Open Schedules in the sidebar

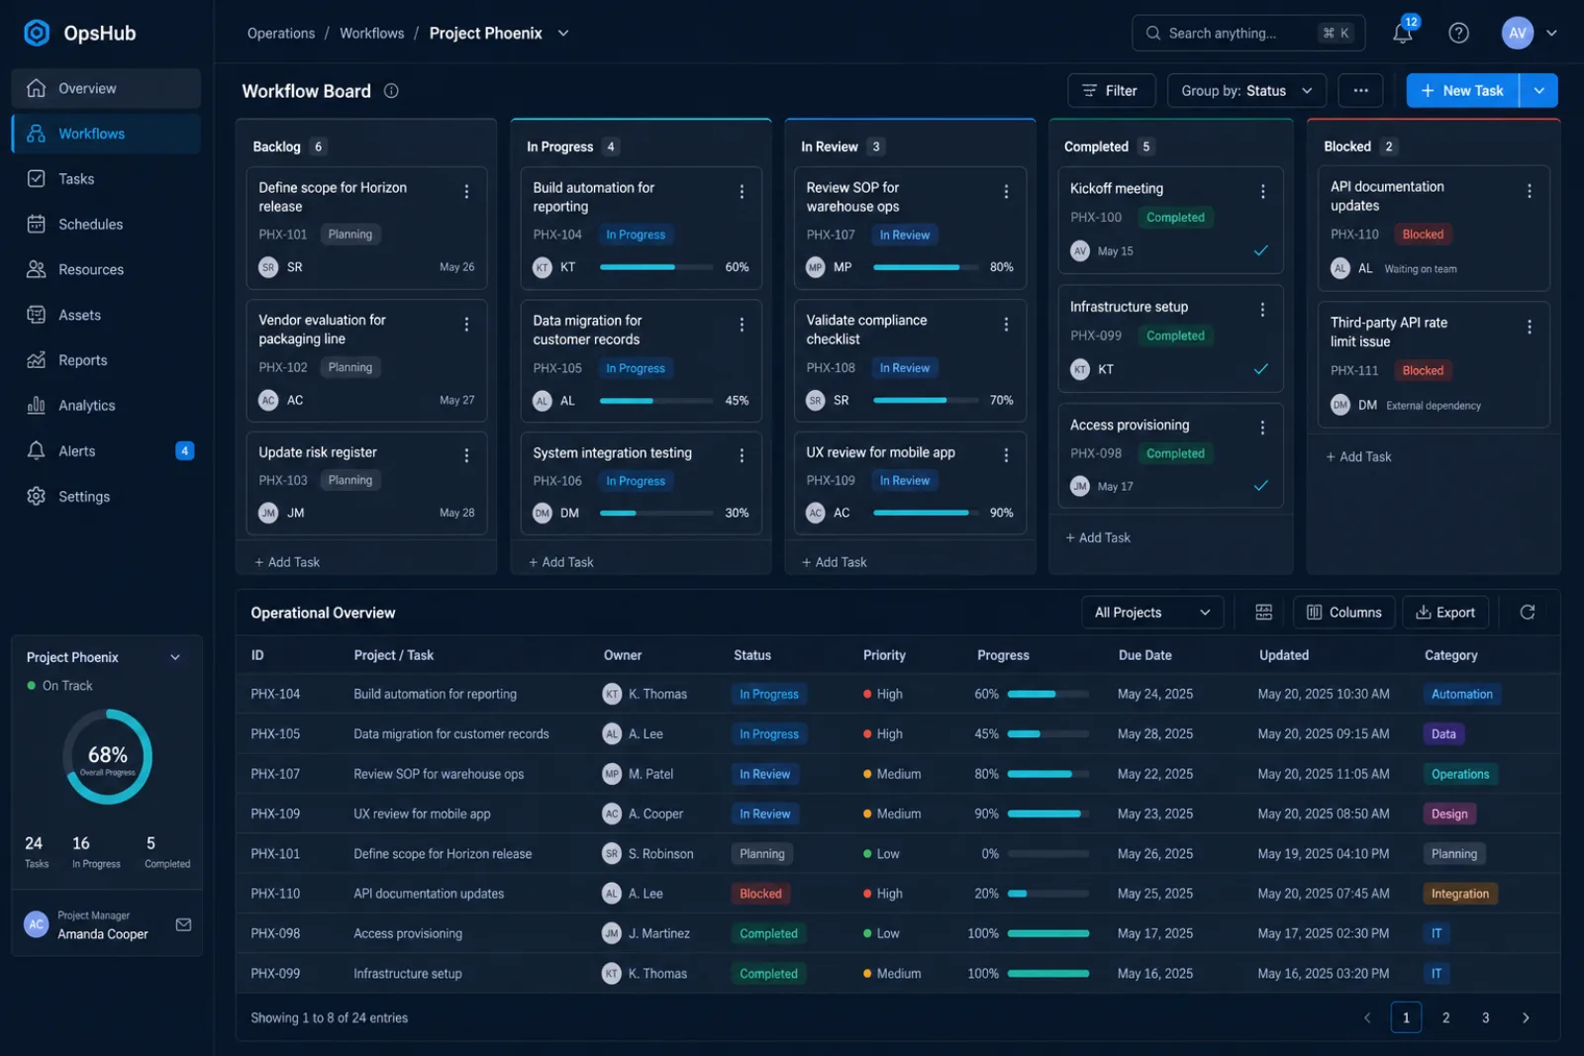point(106,225)
